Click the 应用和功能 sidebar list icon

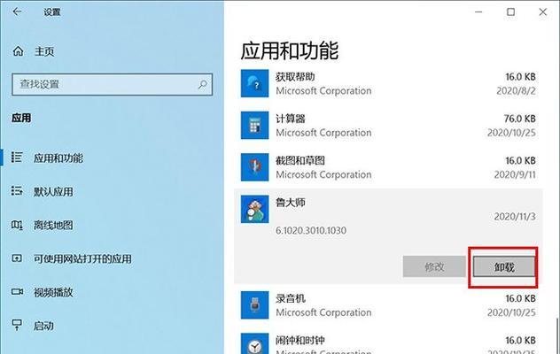point(17,158)
